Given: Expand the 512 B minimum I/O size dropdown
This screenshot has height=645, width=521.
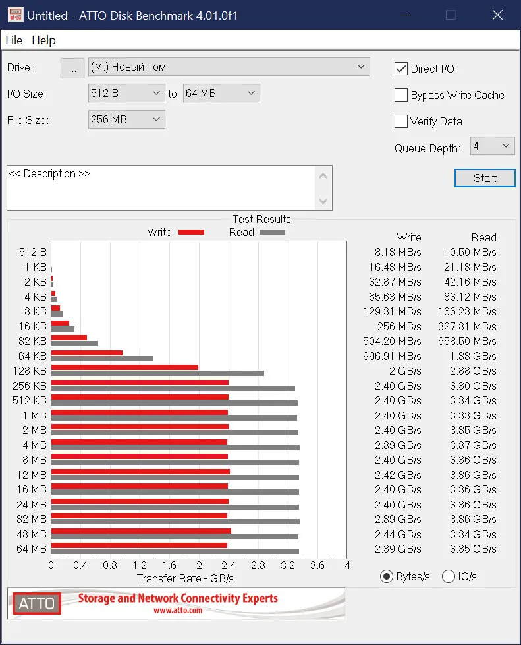Looking at the screenshot, I should [x=126, y=94].
